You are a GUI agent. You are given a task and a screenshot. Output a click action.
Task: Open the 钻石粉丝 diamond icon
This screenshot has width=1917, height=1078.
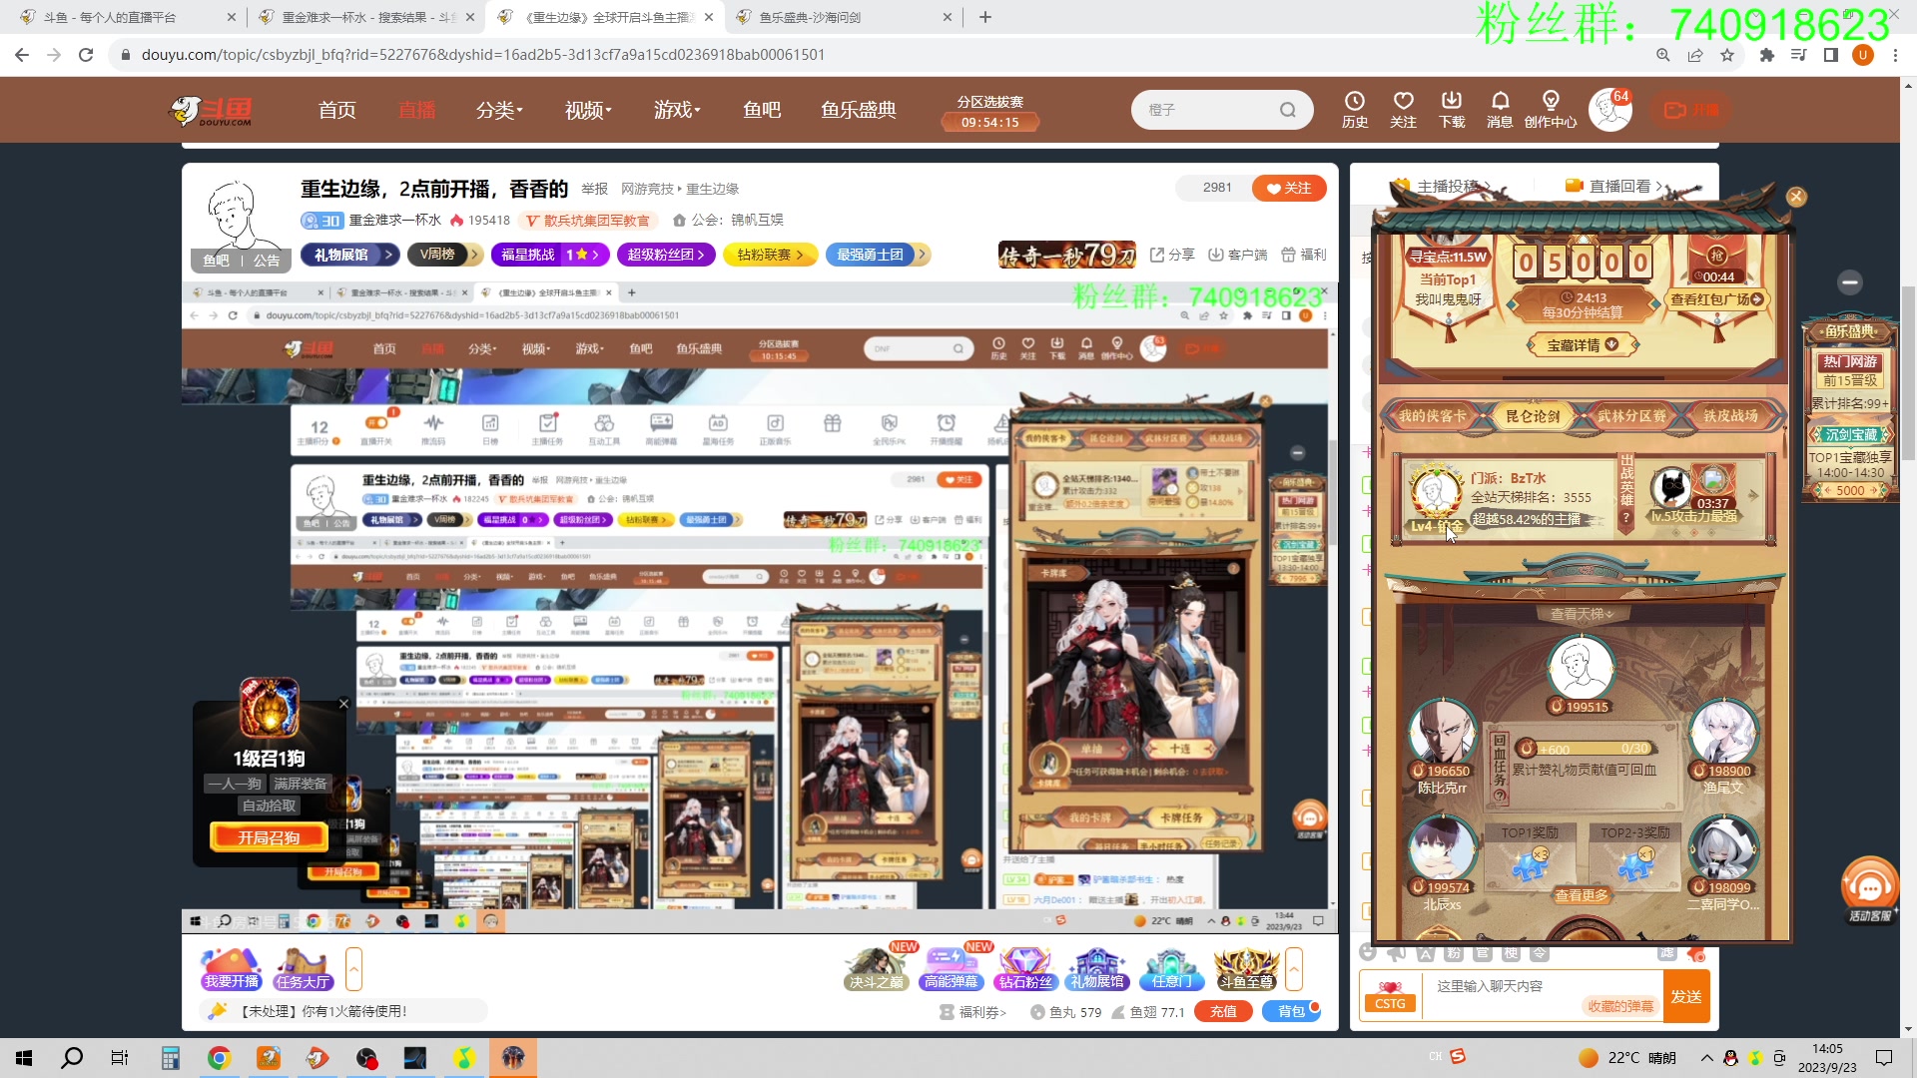click(1025, 969)
